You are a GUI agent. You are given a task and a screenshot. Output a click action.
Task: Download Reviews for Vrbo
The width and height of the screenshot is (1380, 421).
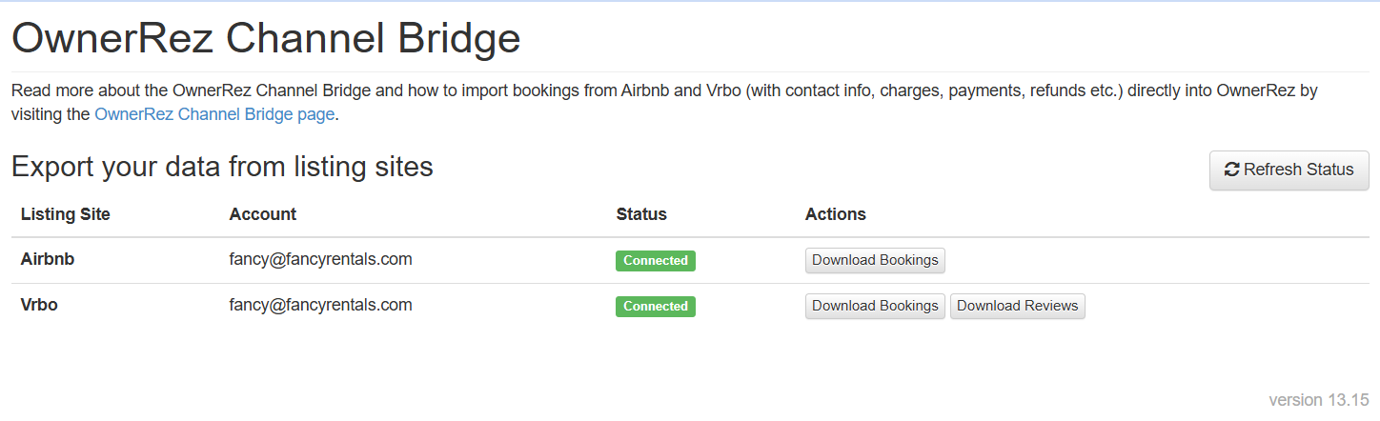tap(1017, 306)
